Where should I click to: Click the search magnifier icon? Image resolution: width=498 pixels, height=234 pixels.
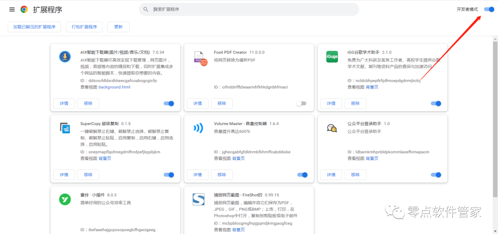[146, 10]
